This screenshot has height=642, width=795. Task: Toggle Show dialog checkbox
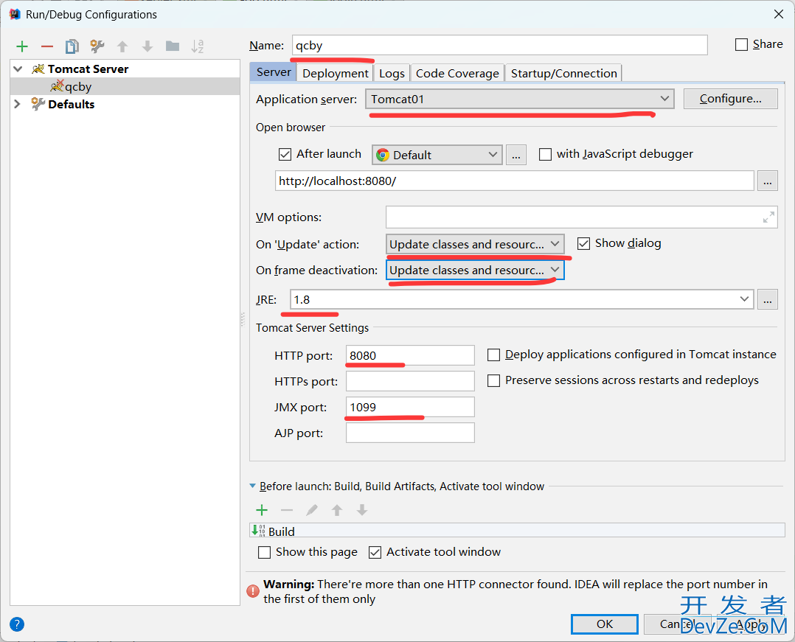click(x=583, y=244)
